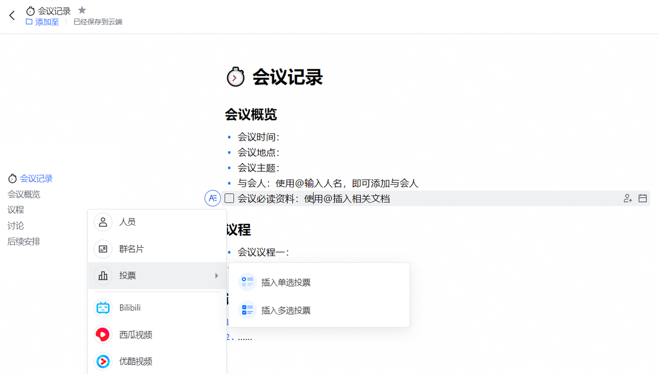
Task: Expand the 投票 submenu arrow
Action: [x=216, y=276]
